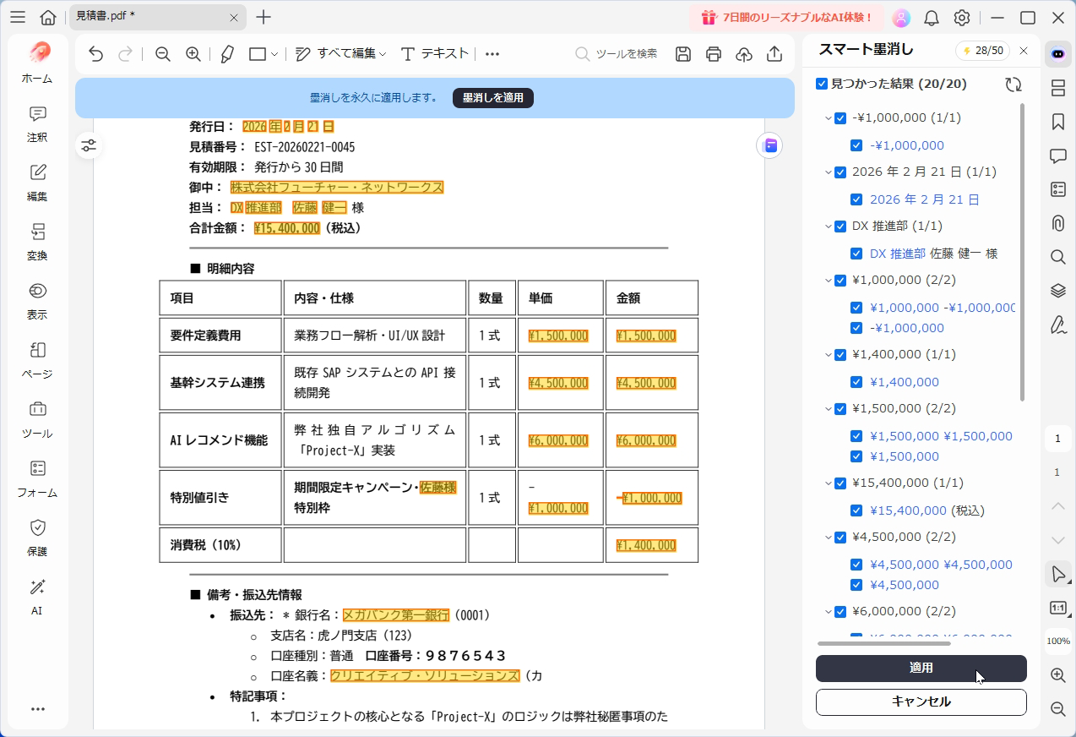
Task: Collapse the ¥15,400,000 result group
Action: 827,483
